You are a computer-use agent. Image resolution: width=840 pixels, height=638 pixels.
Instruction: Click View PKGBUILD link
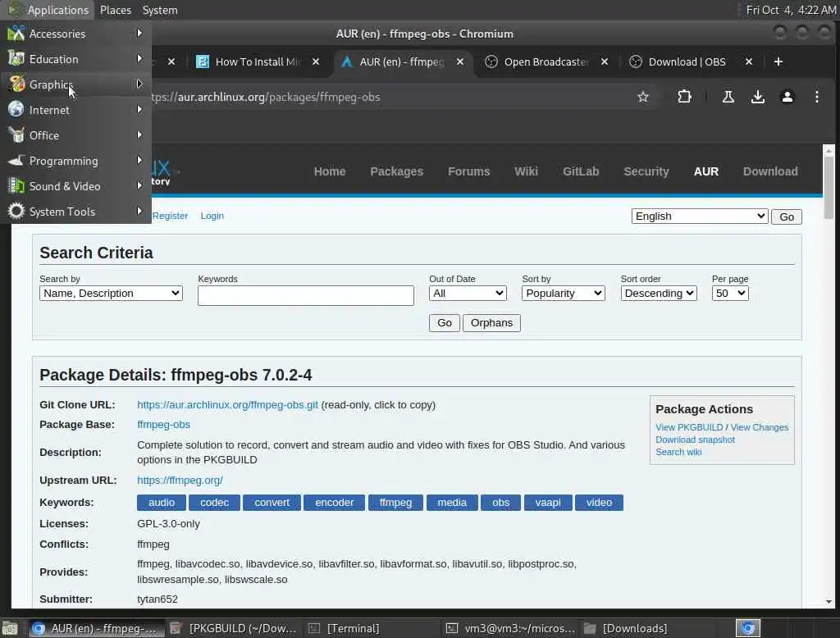click(x=689, y=427)
